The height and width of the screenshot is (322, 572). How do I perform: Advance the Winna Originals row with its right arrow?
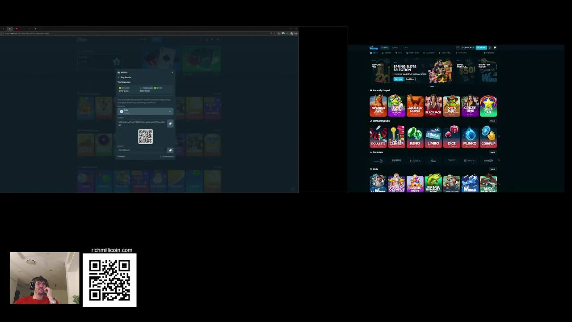499,136
